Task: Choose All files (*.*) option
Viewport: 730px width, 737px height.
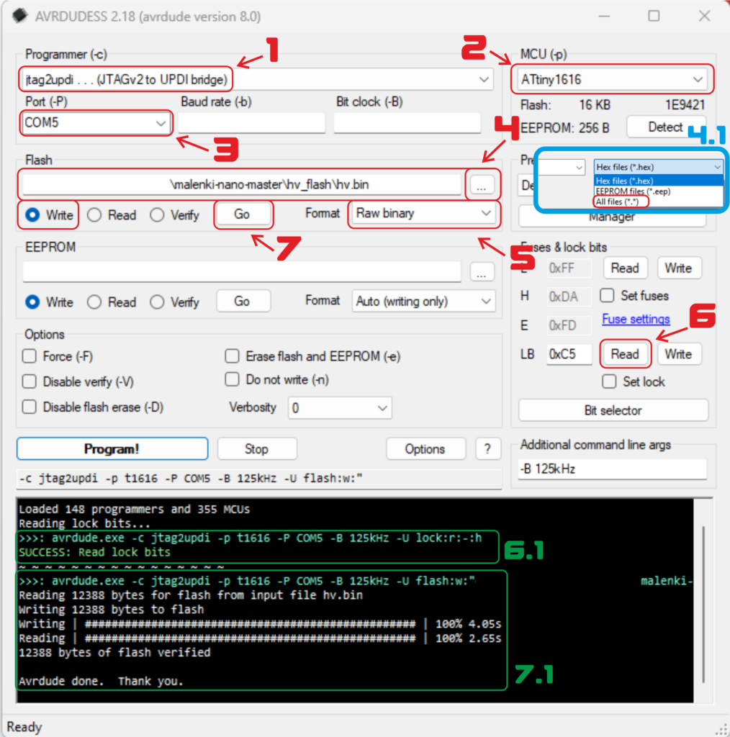Action: (x=617, y=202)
